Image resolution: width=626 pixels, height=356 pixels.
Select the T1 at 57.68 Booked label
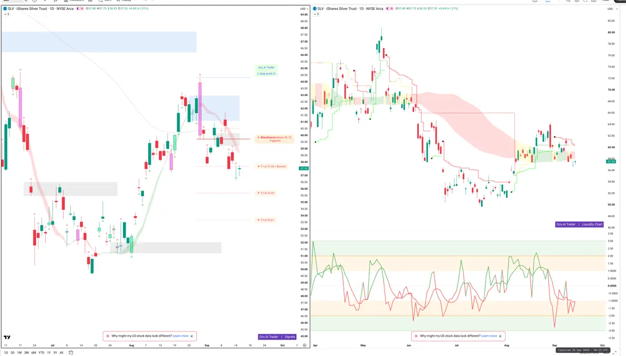pyautogui.click(x=272, y=167)
